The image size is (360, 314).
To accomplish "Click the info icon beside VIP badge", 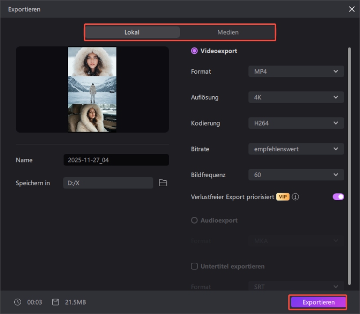I will click(296, 197).
